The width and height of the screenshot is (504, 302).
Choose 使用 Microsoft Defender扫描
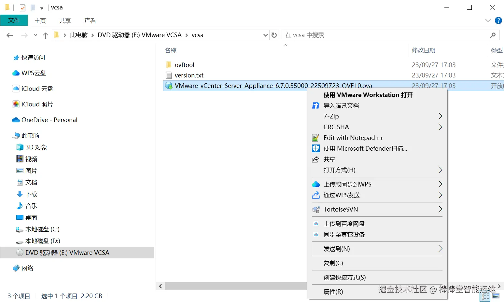click(x=377, y=149)
